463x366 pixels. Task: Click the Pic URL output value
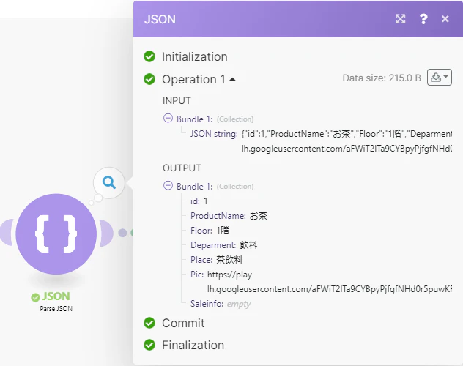[x=329, y=282]
